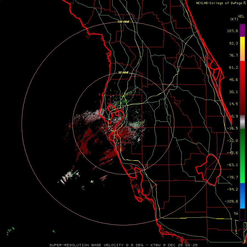Click the TH threshold legend label
Screen dimensions: 247x247
point(236,214)
